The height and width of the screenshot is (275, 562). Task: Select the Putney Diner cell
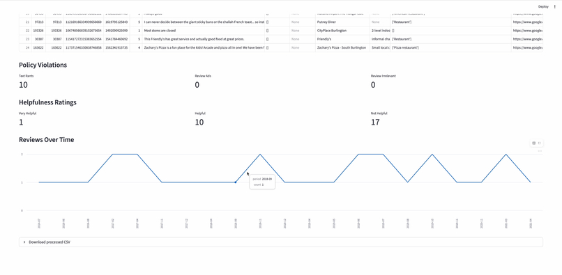tap(342, 22)
